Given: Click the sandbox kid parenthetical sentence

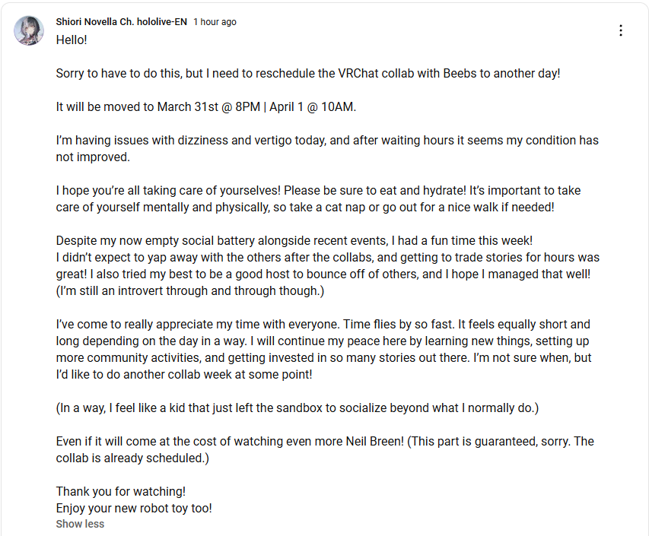Looking at the screenshot, I should point(297,408).
